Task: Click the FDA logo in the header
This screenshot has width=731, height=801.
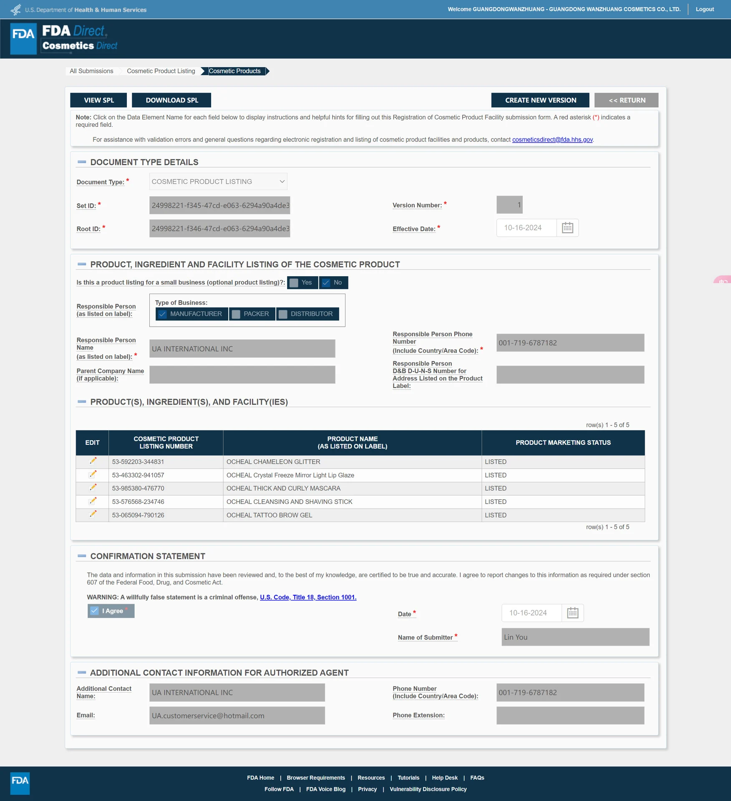Action: [23, 38]
